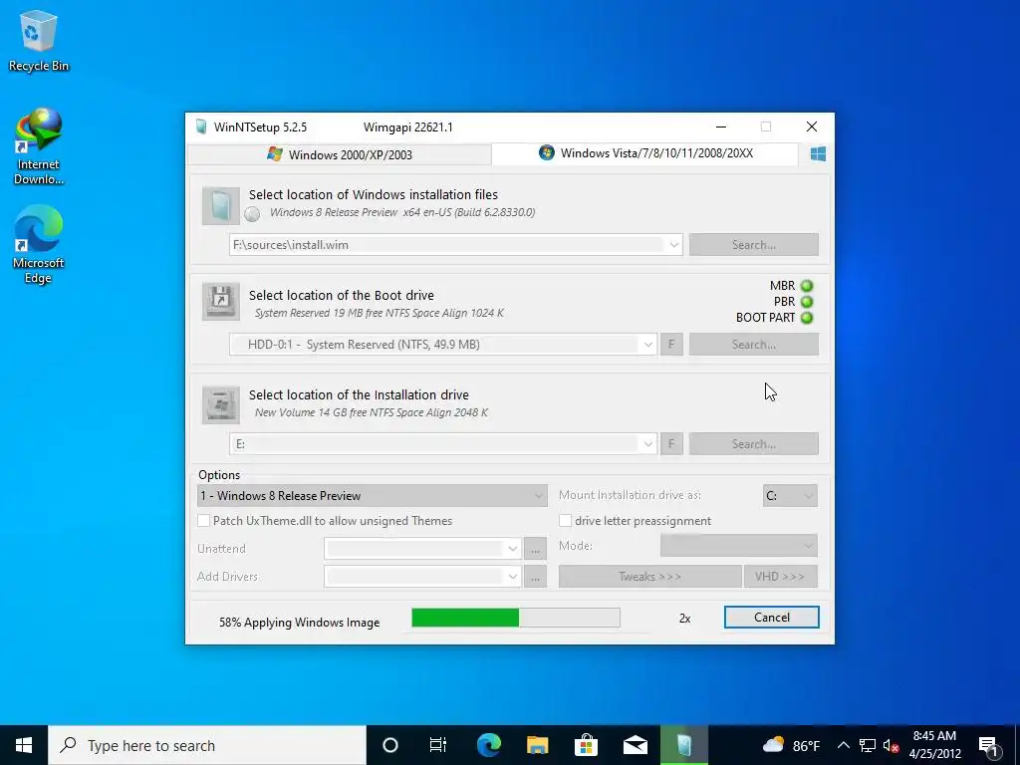
Task: Open the Recycle Bin desktop icon
Action: 38,41
